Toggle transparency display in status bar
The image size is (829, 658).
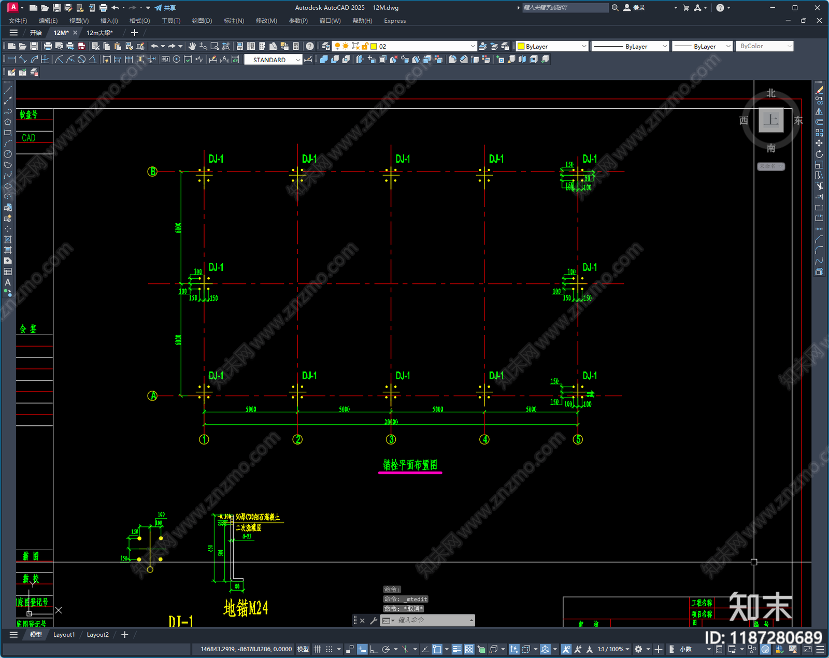tap(469, 649)
